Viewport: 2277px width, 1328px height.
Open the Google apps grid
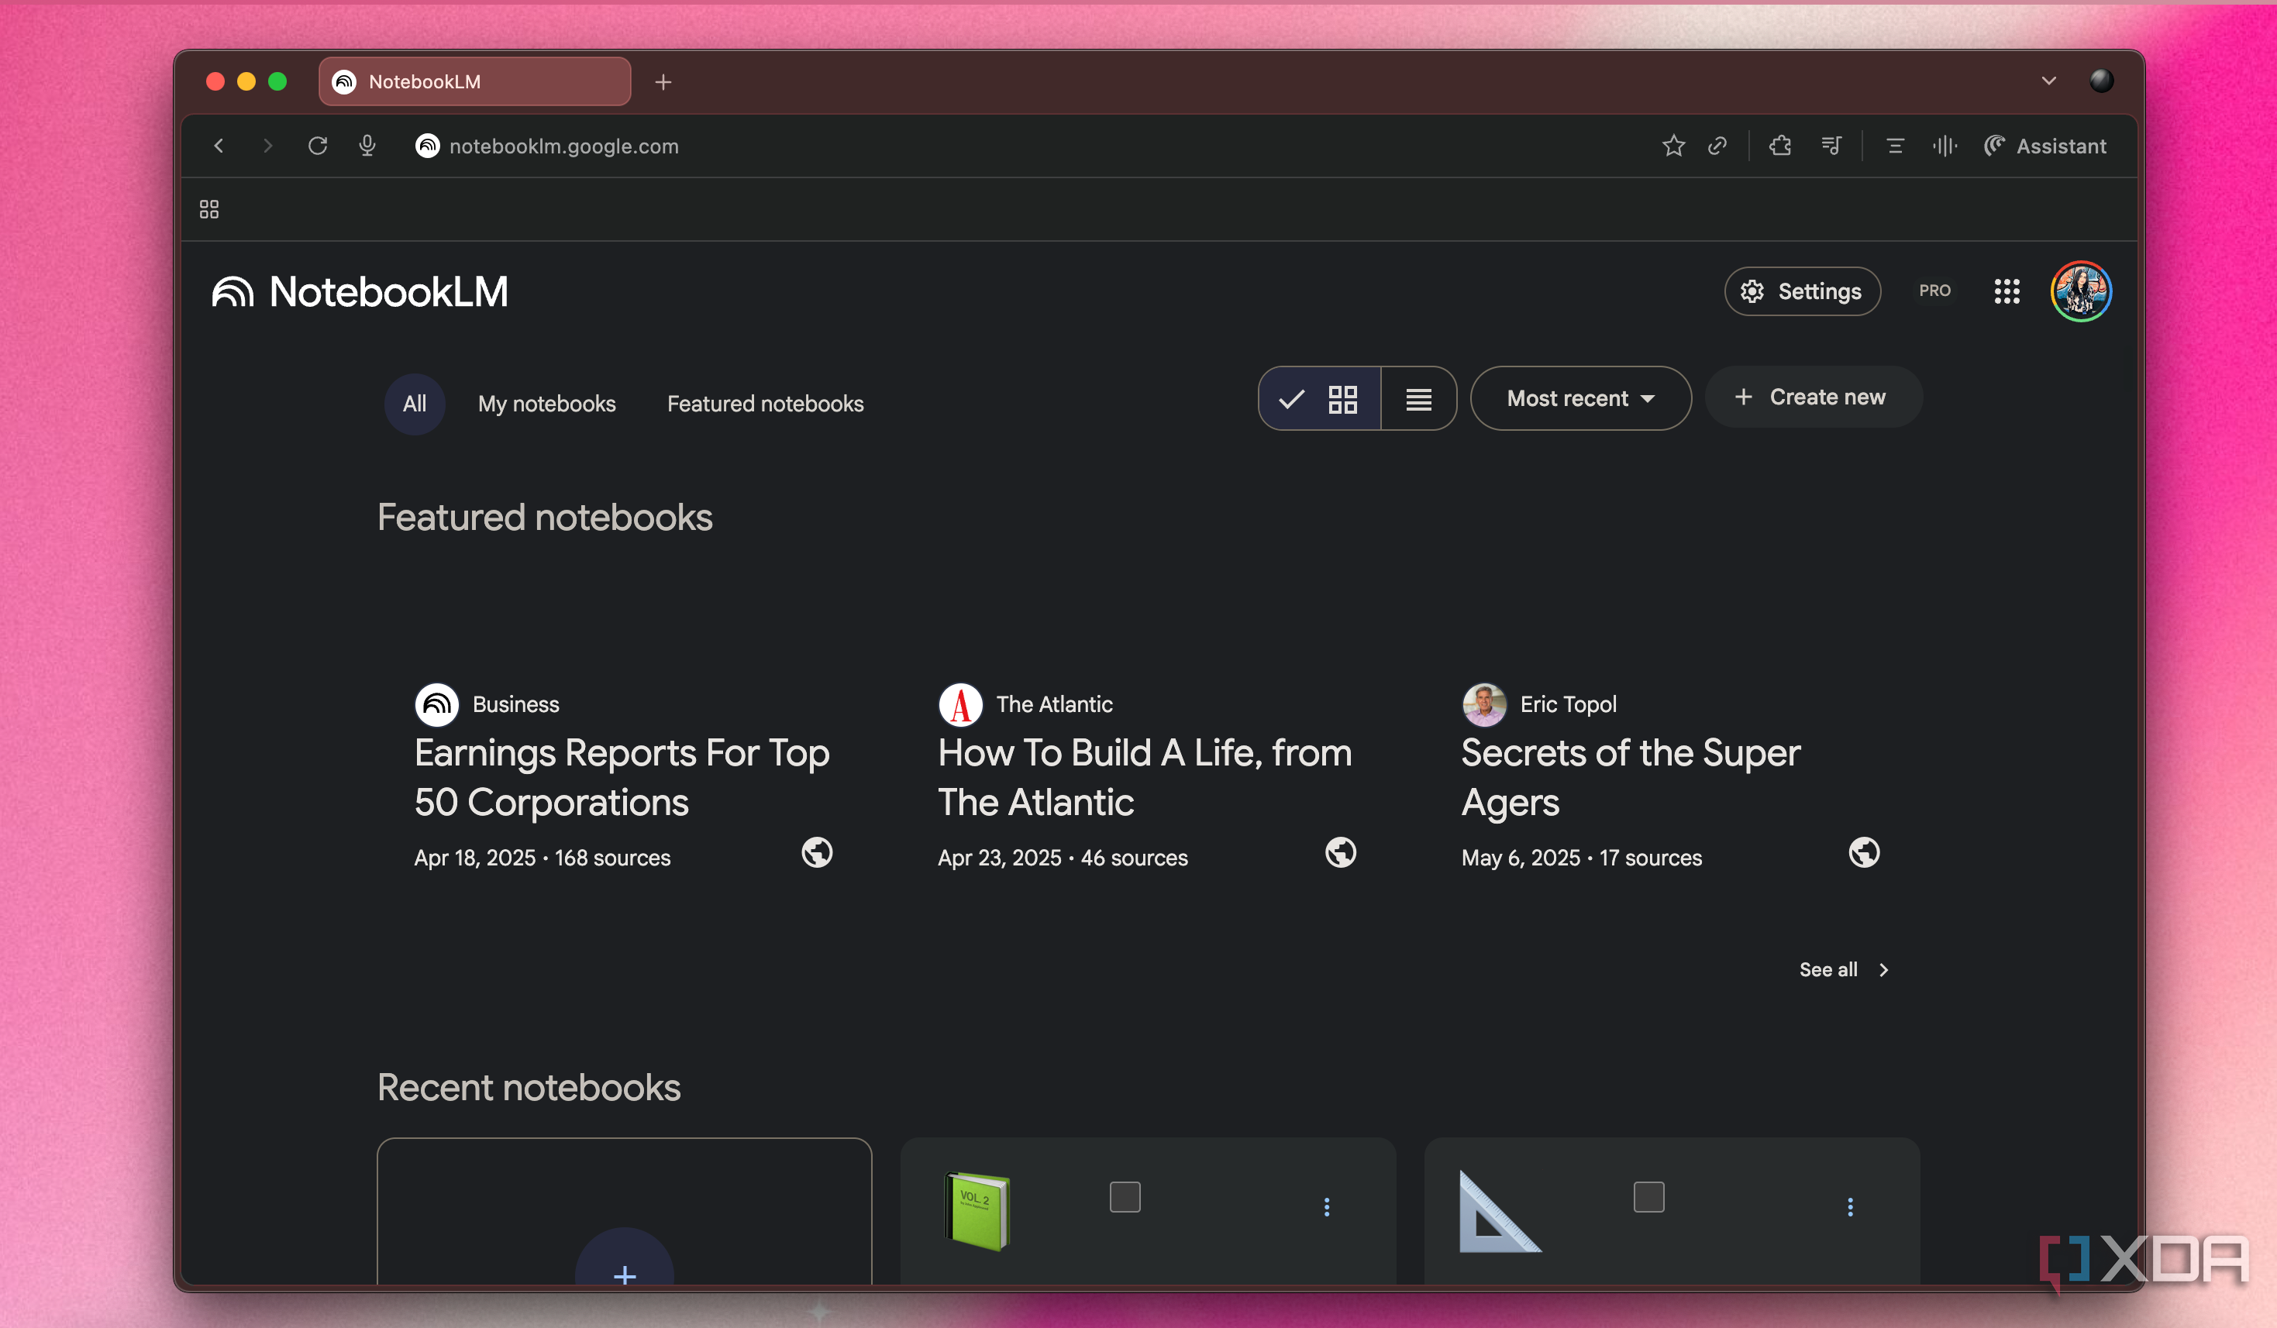click(x=2006, y=291)
